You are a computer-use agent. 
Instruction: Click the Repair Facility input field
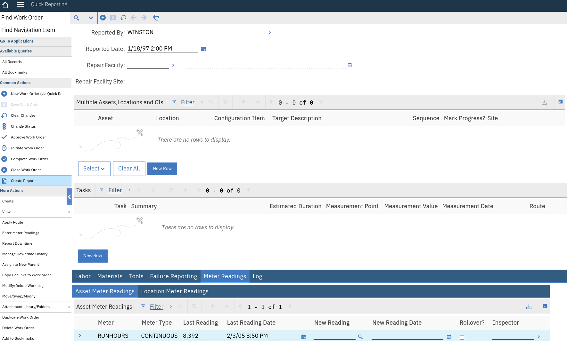(148, 65)
